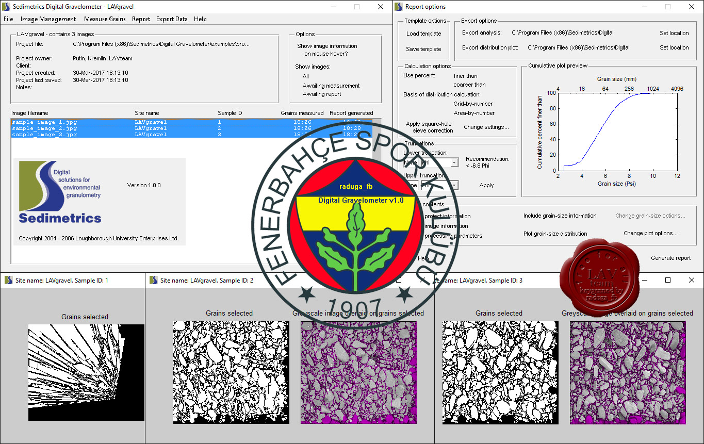Click the Load template button
The width and height of the screenshot is (704, 444).
[423, 34]
